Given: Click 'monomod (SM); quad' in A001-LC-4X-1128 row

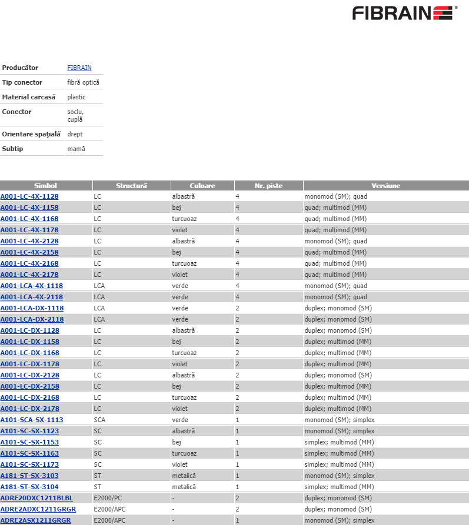Looking at the screenshot, I should pyautogui.click(x=335, y=196).
